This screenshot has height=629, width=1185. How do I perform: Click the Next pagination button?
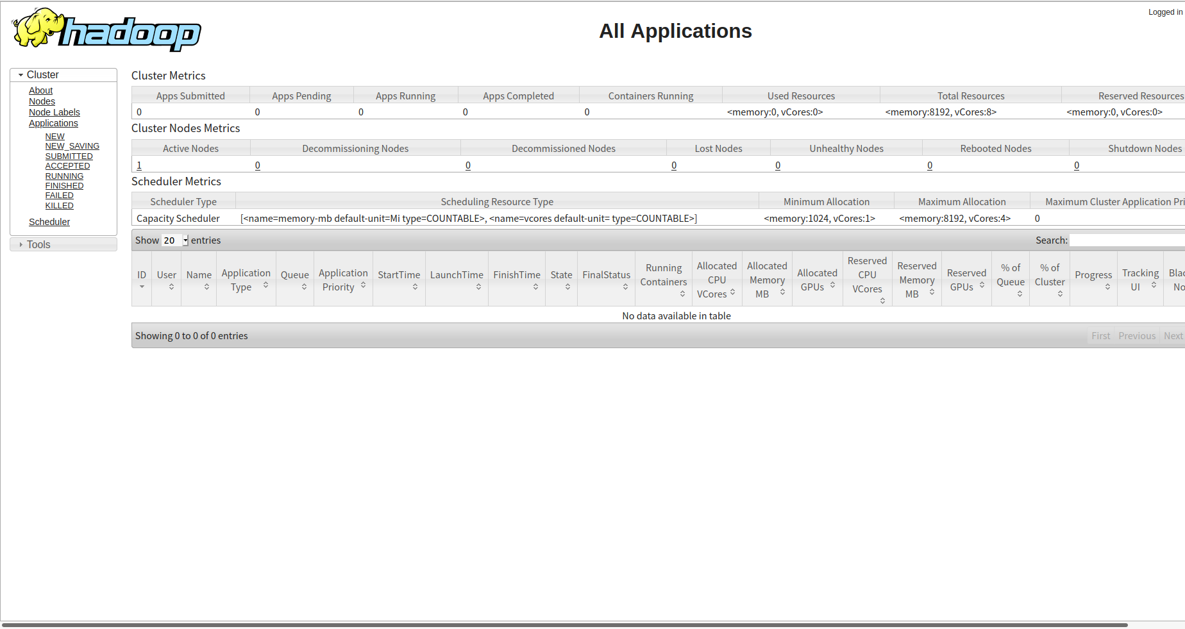pyautogui.click(x=1173, y=336)
